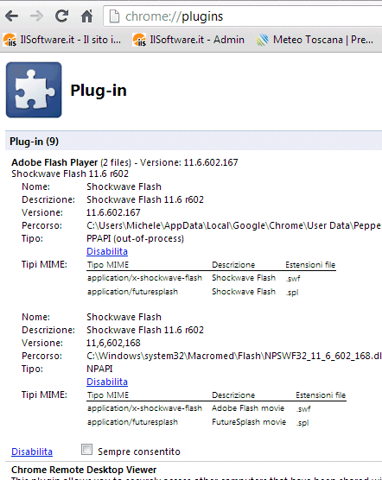Click the blue puzzle piece Plug-in icon
This screenshot has height=480, width=382.
34,90
